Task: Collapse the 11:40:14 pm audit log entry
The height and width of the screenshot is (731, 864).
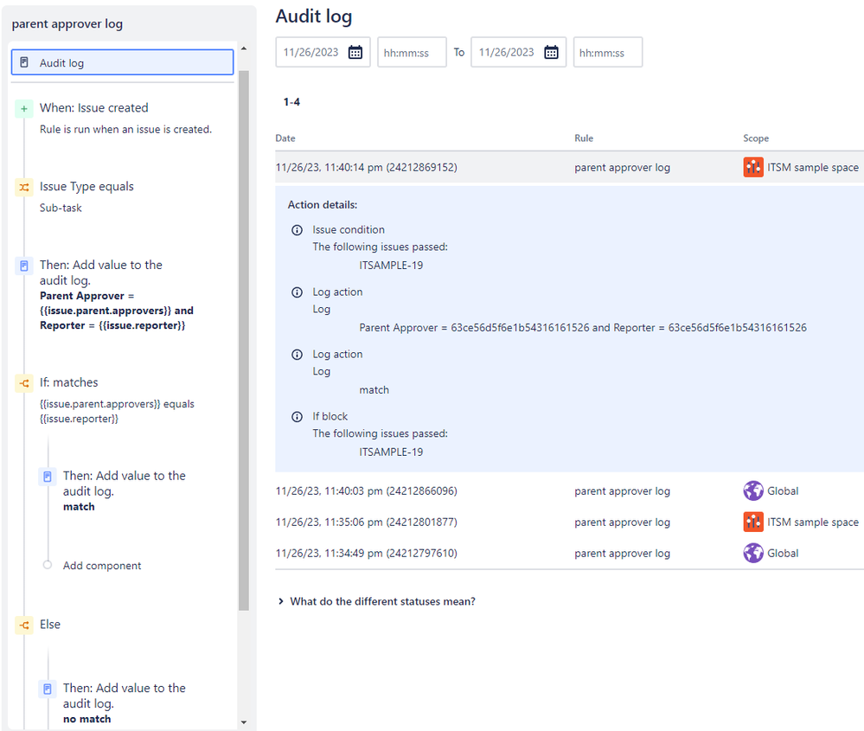Action: tap(569, 167)
